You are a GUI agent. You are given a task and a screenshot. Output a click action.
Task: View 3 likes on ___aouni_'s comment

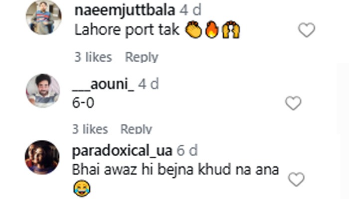(90, 129)
